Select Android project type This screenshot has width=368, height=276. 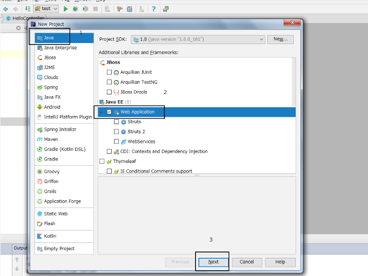[64, 107]
